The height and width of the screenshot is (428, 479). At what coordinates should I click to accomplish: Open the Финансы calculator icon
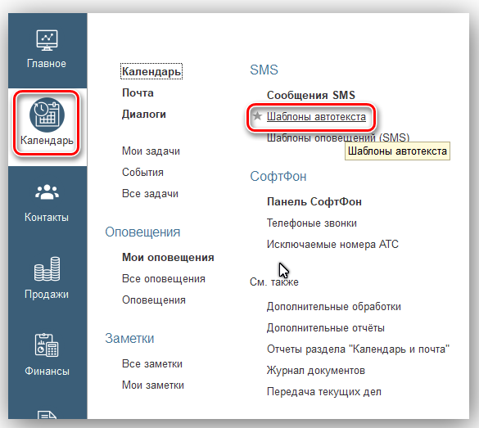point(47,345)
